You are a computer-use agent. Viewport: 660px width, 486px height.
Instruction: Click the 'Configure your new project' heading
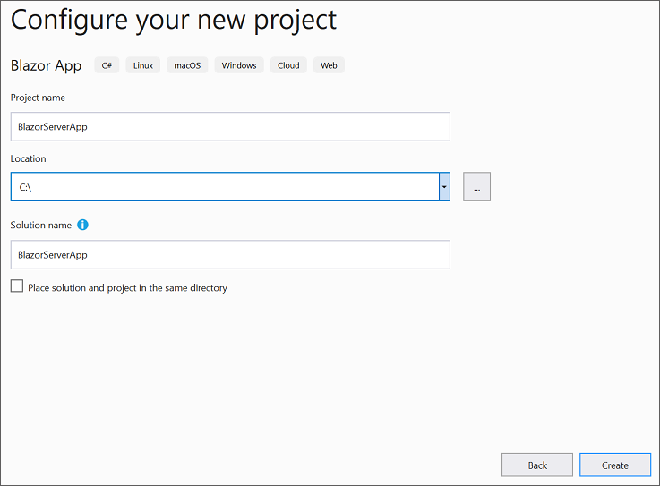174,20
